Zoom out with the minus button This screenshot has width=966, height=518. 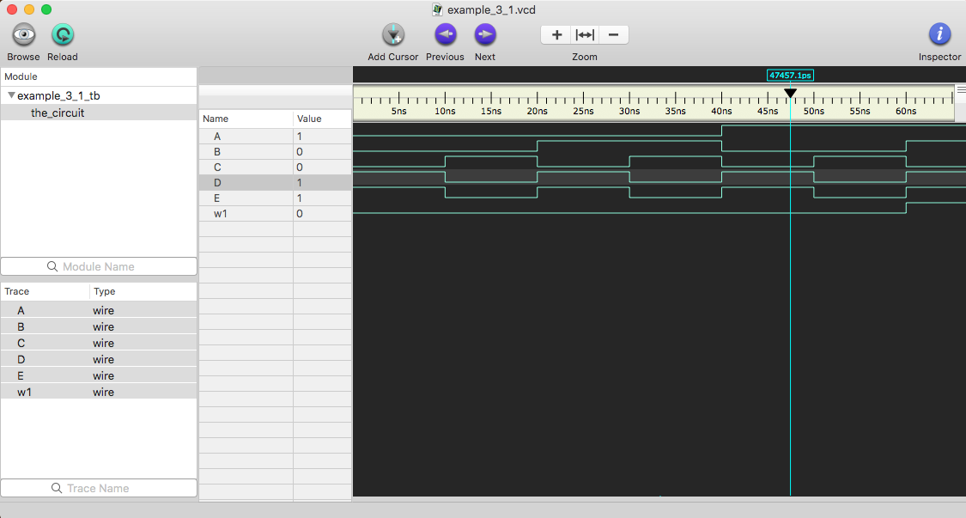(x=614, y=34)
